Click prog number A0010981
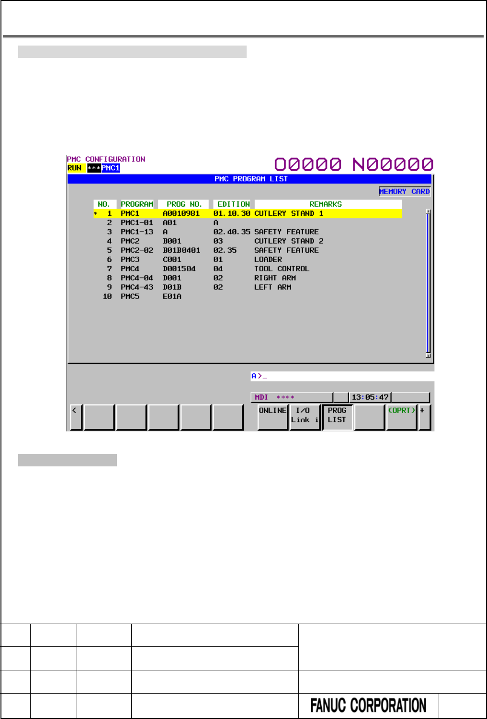Viewport: 487px width, 719px height. coord(181,213)
